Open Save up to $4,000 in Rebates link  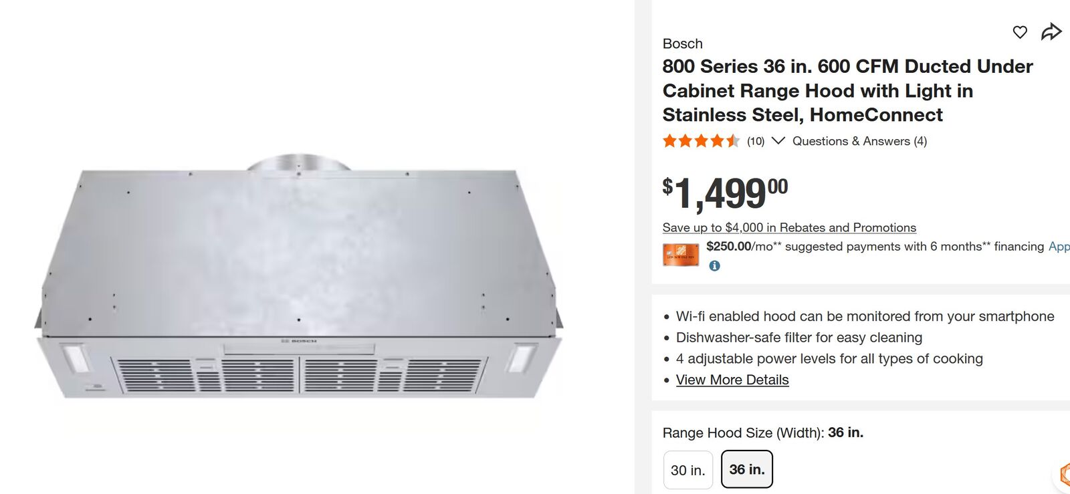click(x=788, y=228)
